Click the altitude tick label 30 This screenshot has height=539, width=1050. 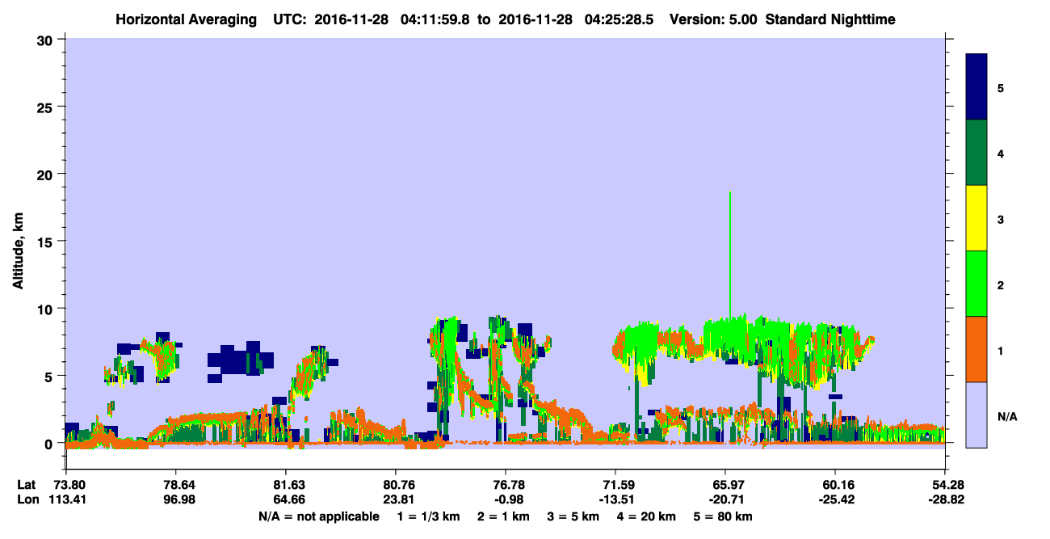click(46, 40)
